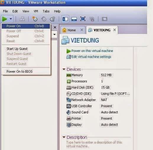This screenshot has height=150, width=153.
Task: Collapse the Description section
Action: 64,137
